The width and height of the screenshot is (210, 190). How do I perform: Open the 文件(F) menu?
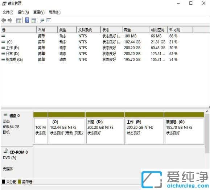8,12
